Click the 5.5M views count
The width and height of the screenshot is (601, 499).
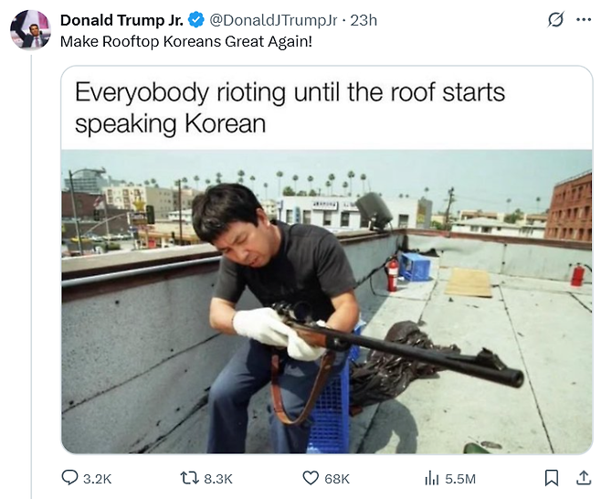click(x=460, y=479)
